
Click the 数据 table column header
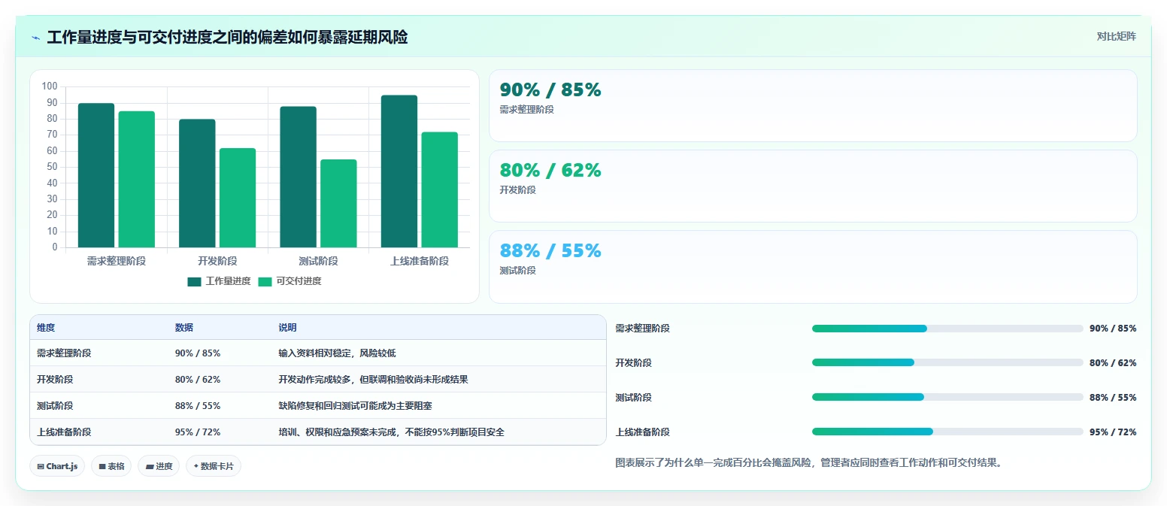pos(184,328)
